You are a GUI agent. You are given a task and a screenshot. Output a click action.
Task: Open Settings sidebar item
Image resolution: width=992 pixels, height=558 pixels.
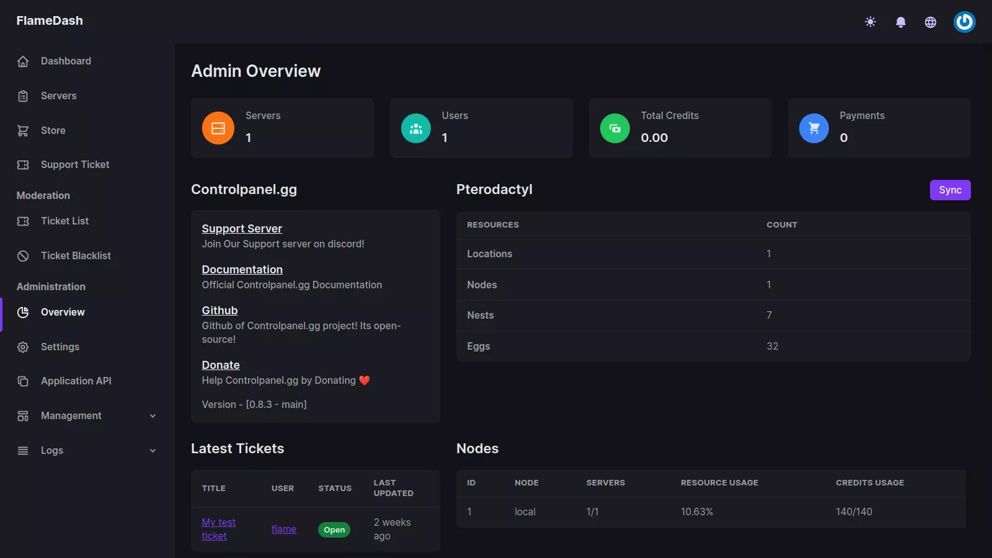[x=60, y=347]
